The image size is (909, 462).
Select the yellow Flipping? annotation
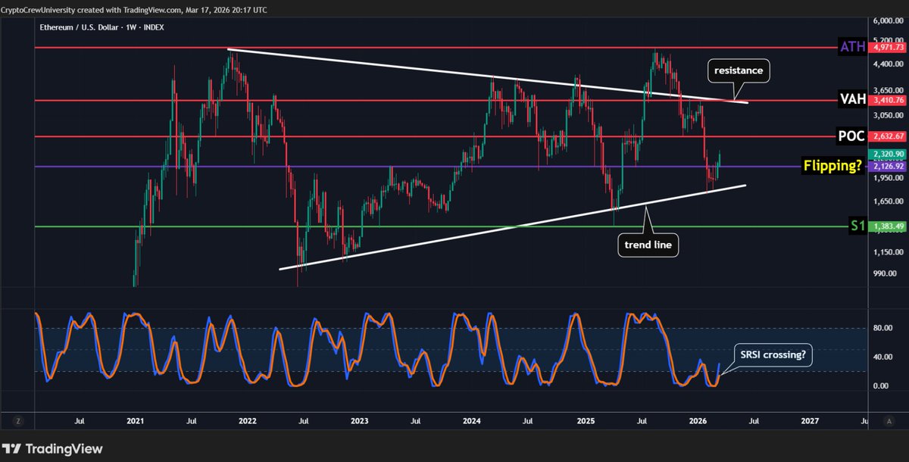coord(832,166)
